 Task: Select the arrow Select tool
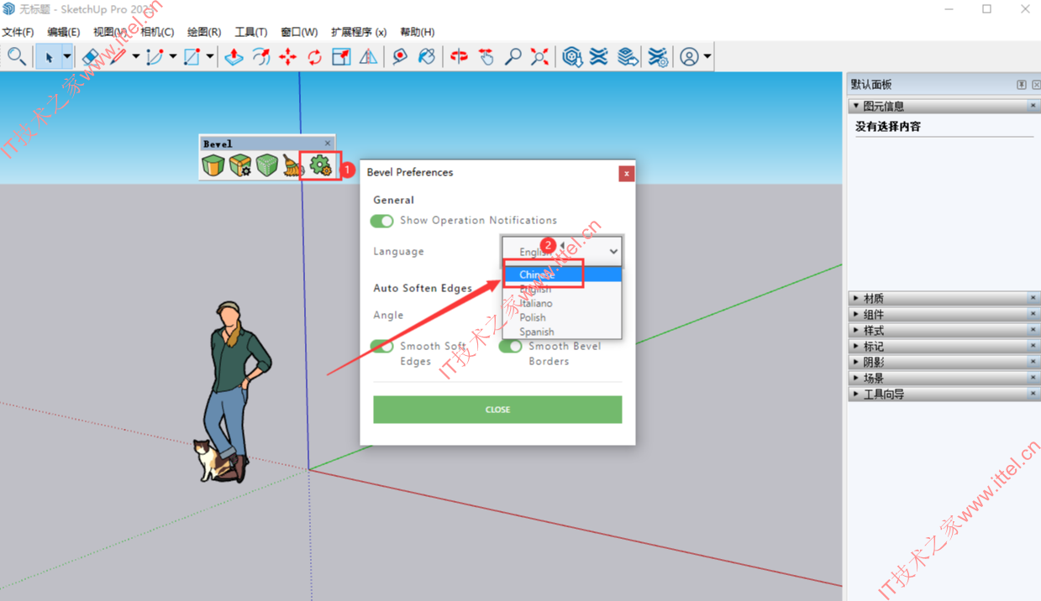click(x=49, y=57)
